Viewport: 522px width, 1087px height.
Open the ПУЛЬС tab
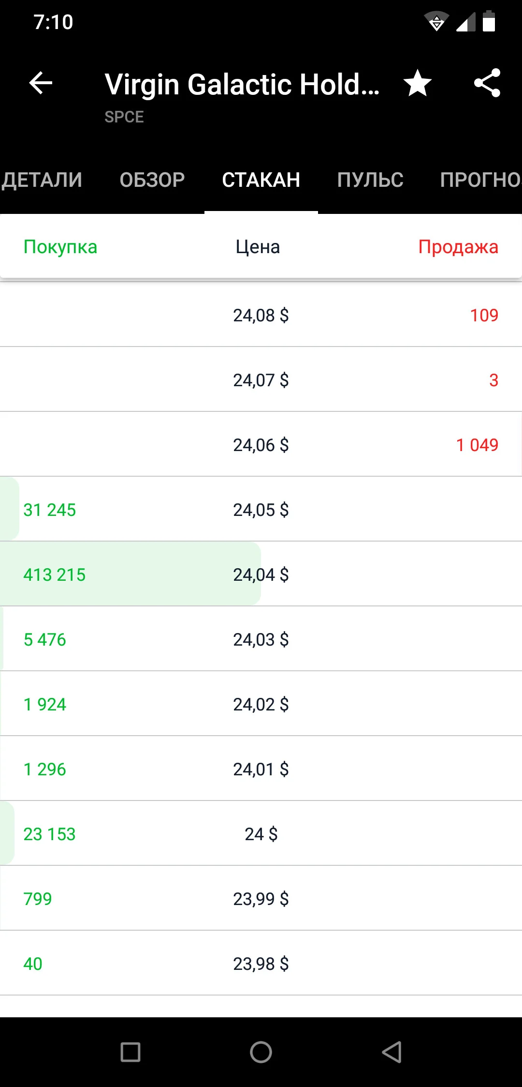pyautogui.click(x=370, y=180)
